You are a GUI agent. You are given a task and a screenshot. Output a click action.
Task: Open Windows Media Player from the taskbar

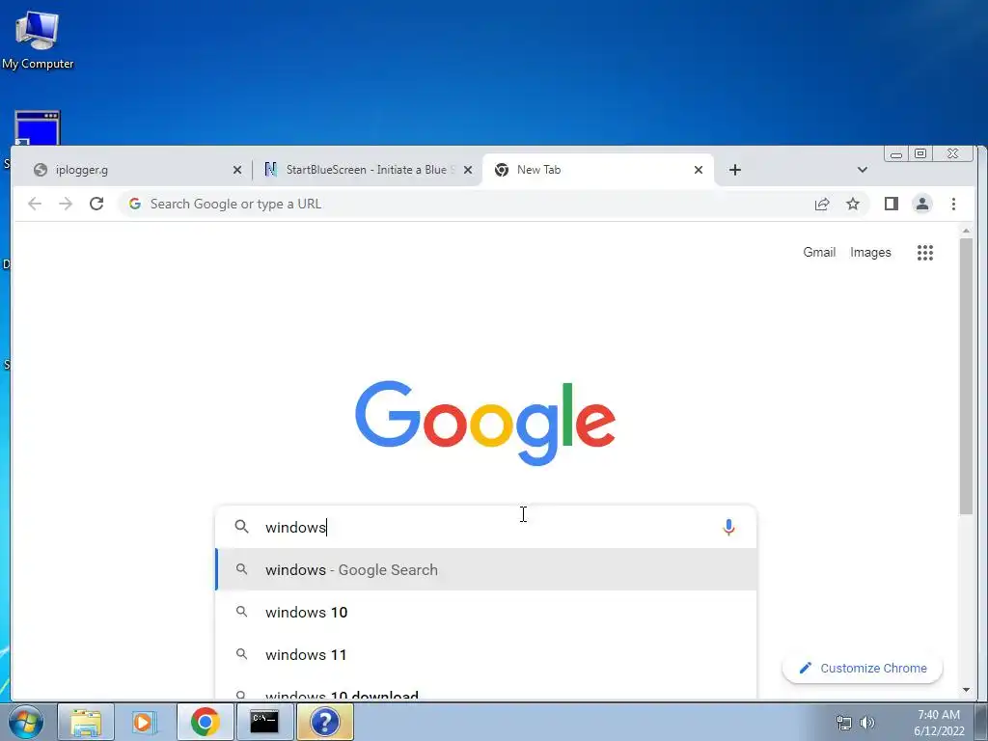[x=145, y=722]
